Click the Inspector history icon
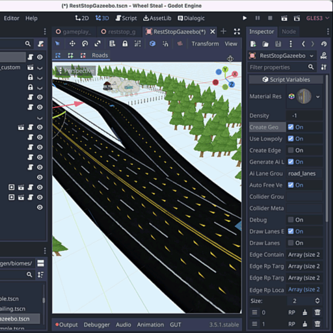The image size is (333, 333). pyautogui.click(x=324, y=44)
